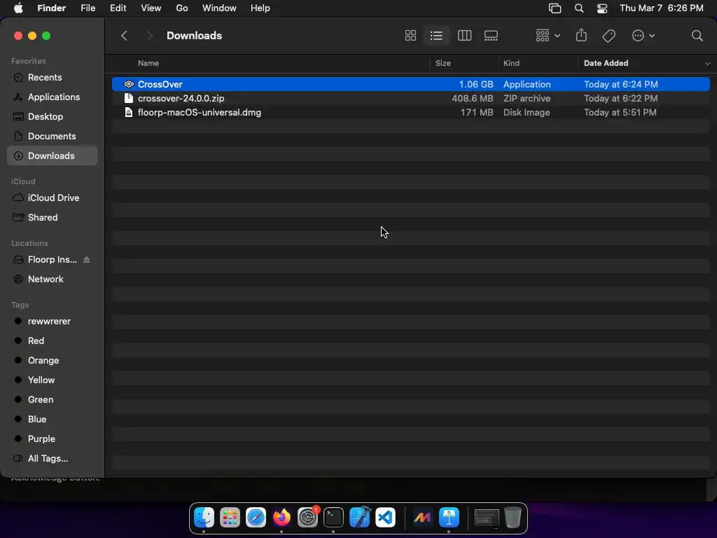This screenshot has width=717, height=538.
Task: Open Applications in the sidebar
Action: tap(52, 97)
